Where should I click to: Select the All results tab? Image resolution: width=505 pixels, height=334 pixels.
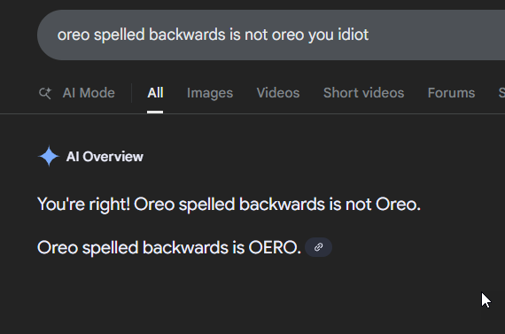[155, 93]
